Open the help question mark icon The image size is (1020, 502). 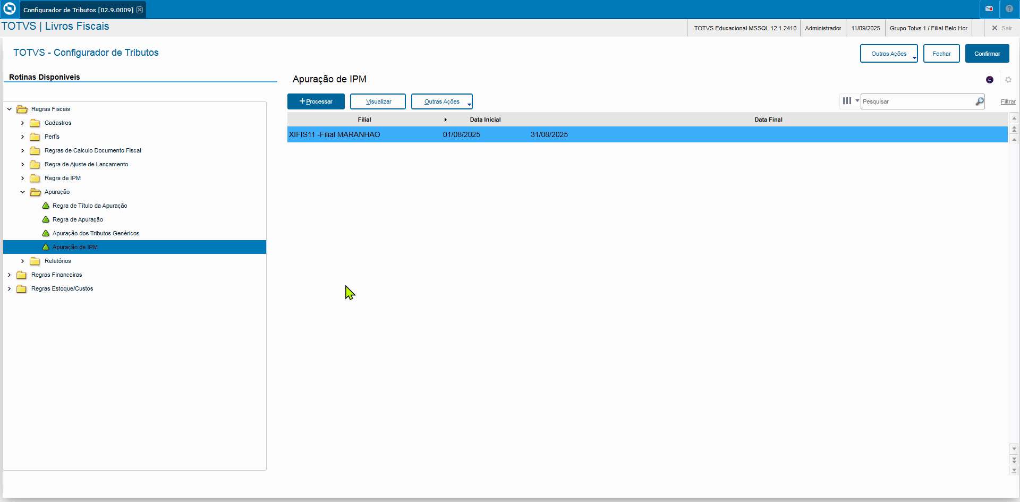1009,9
